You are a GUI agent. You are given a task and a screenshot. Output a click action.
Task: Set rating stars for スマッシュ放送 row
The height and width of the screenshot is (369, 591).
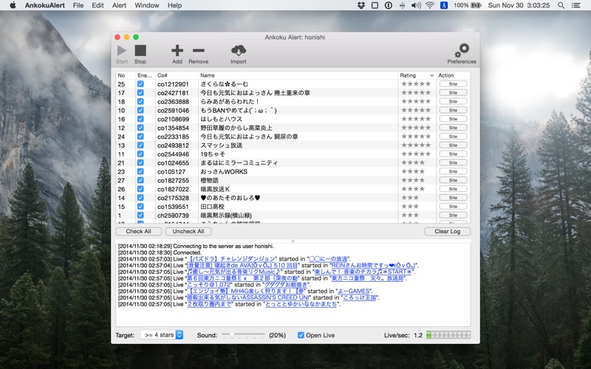point(416,145)
